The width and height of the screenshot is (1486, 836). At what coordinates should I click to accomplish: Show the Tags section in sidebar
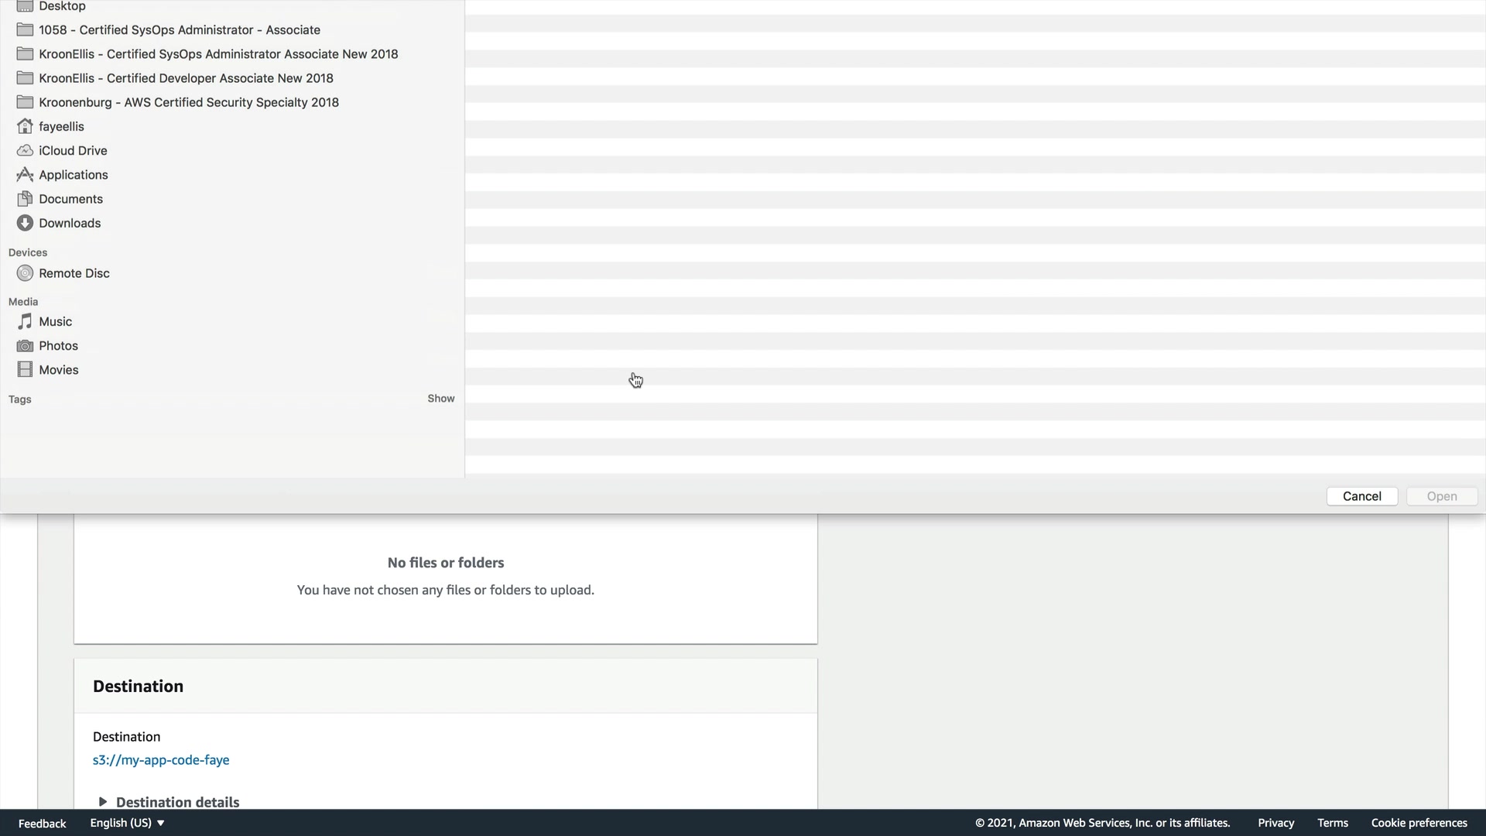click(x=440, y=399)
